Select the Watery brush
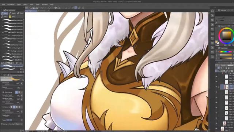The width and height of the screenshot is (234, 132). [x=12, y=42]
